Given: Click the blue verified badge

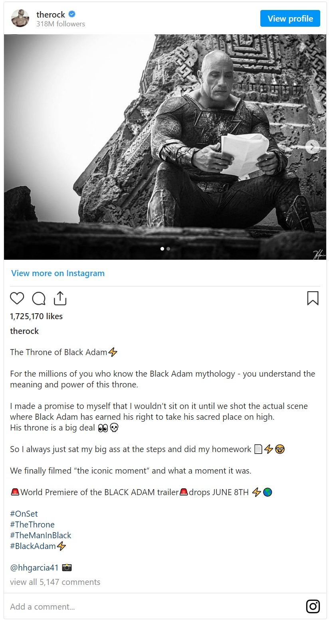Looking at the screenshot, I should [72, 14].
